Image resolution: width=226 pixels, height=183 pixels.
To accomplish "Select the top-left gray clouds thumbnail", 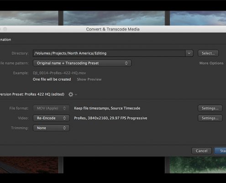I will [x=29, y=18].
